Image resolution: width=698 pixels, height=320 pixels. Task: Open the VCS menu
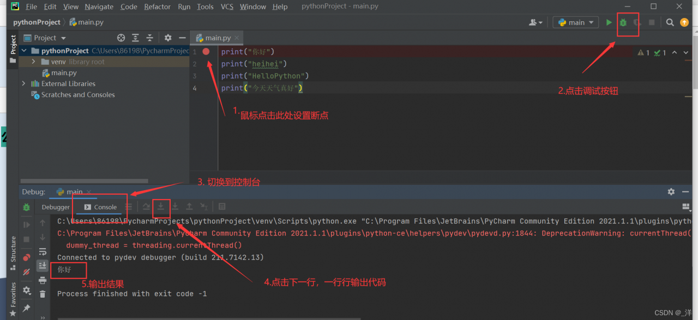pyautogui.click(x=227, y=7)
